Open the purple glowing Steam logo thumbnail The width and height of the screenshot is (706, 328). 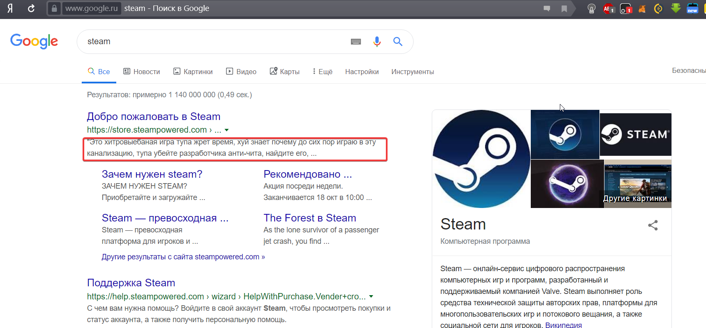(567, 184)
